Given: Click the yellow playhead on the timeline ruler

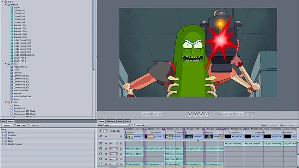Looking at the screenshot, I should coord(175,131).
